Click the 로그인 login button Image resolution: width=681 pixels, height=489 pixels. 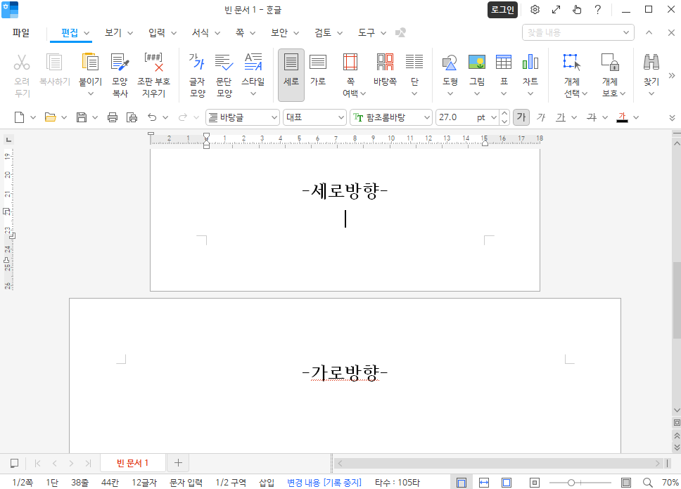502,11
